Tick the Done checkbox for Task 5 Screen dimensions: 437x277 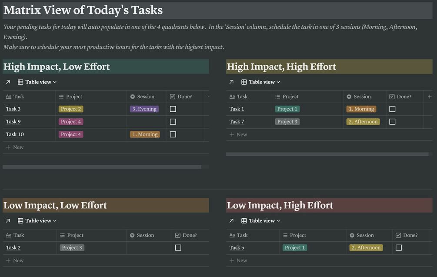coord(399,248)
